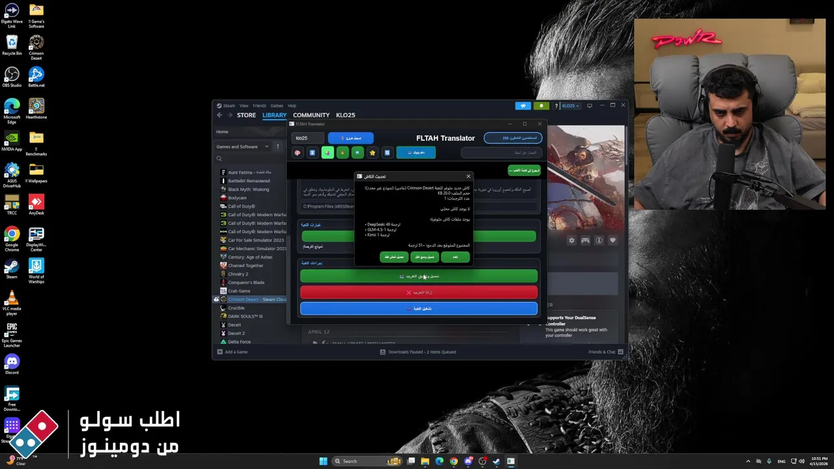The height and width of the screenshot is (469, 834).
Task: Select Chained Together in library list
Action: point(246,266)
